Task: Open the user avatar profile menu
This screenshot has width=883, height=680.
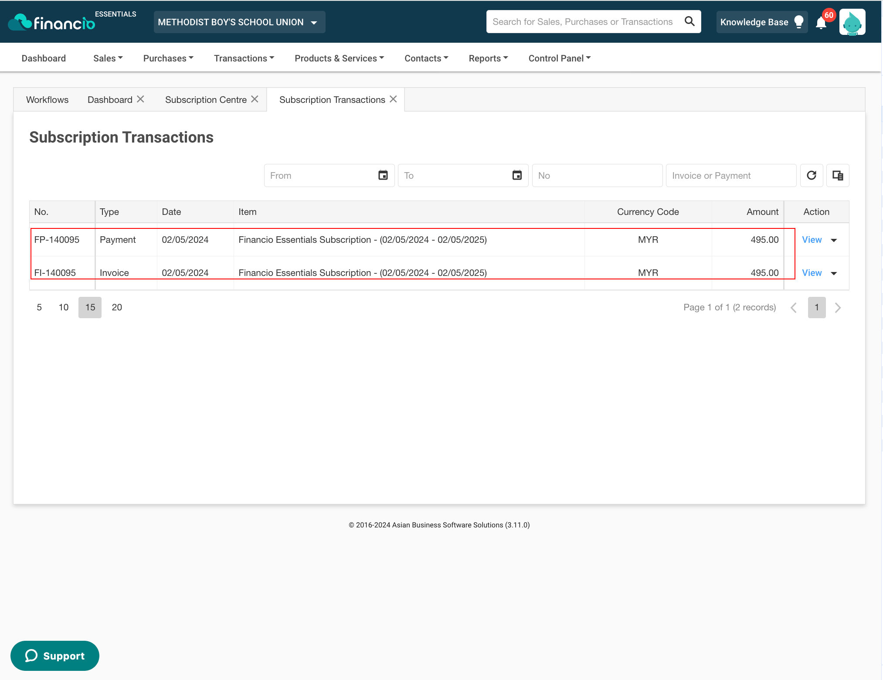Action: click(852, 22)
